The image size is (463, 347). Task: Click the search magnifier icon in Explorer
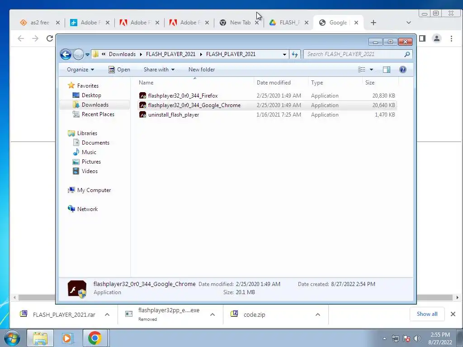coord(407,54)
